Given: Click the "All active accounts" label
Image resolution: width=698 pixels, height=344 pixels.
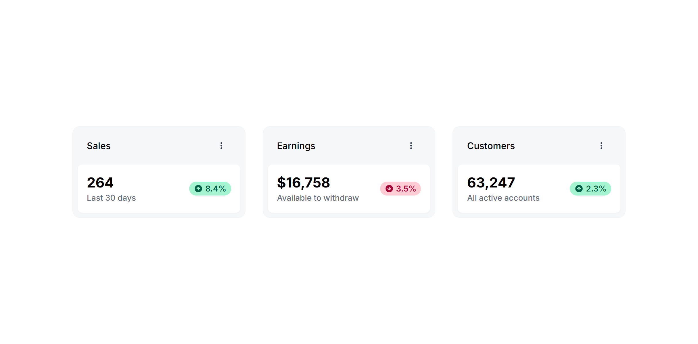Looking at the screenshot, I should tap(503, 198).
